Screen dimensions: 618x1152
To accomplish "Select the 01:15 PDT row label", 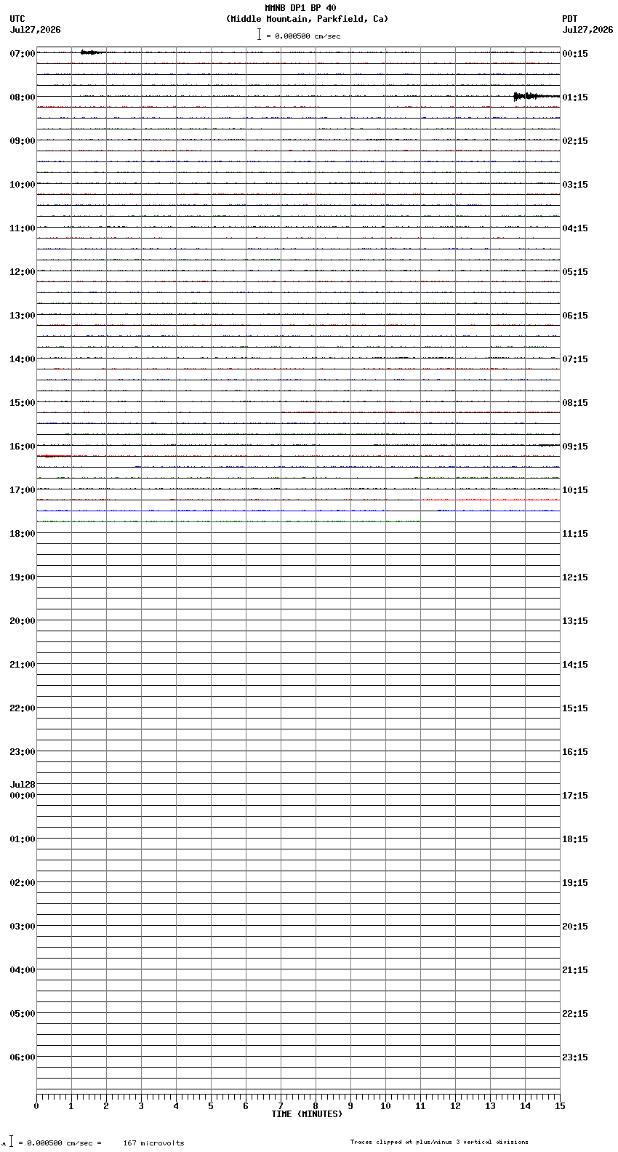I will pos(575,97).
